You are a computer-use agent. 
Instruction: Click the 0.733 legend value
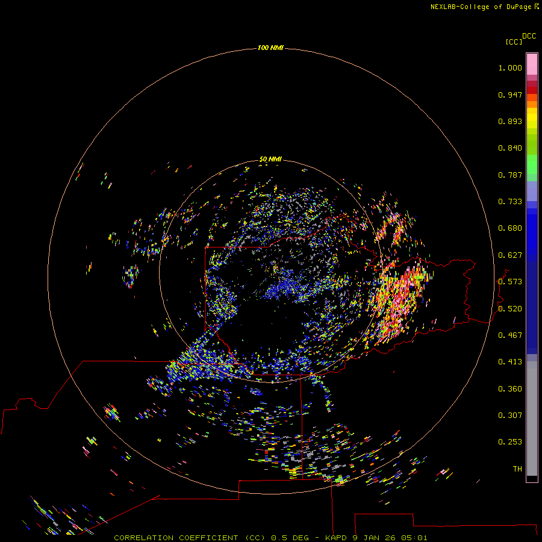click(510, 202)
